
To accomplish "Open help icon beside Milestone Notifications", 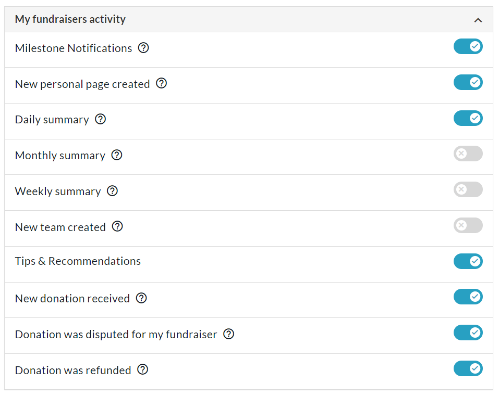I will tap(143, 48).
